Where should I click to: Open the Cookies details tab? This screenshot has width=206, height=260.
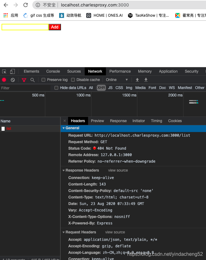175,121
